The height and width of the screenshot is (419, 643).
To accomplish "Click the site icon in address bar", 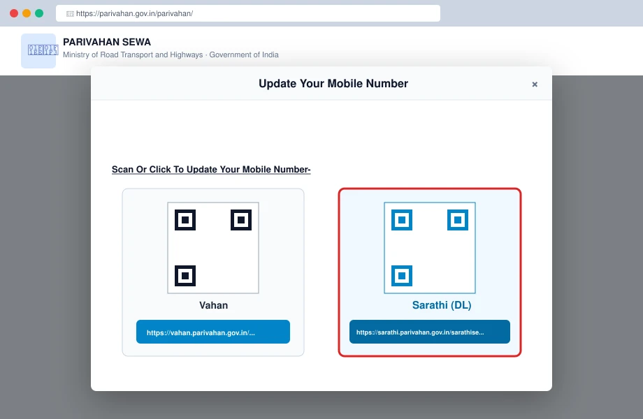I will [70, 14].
